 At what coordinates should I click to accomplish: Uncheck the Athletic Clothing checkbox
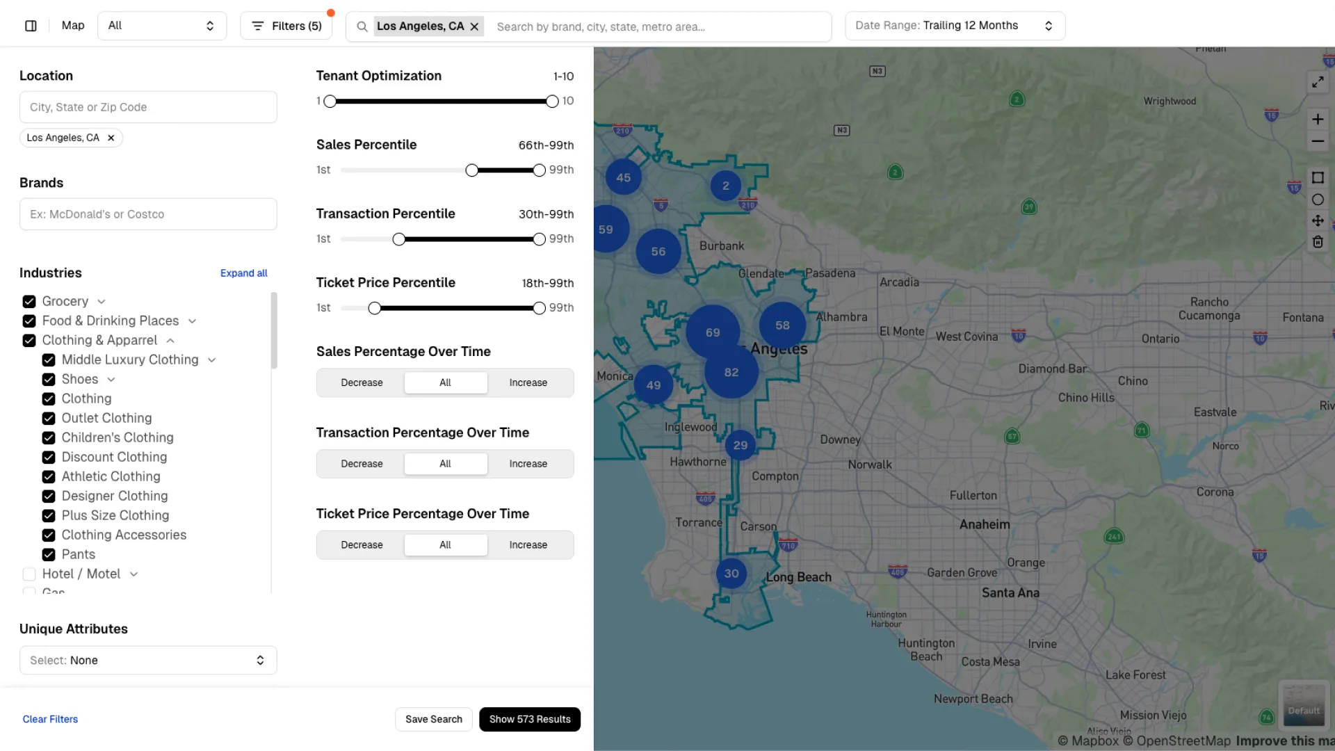click(x=48, y=476)
